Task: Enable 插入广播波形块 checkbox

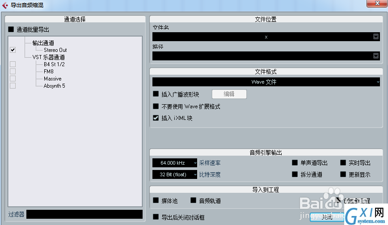Action: [x=156, y=94]
